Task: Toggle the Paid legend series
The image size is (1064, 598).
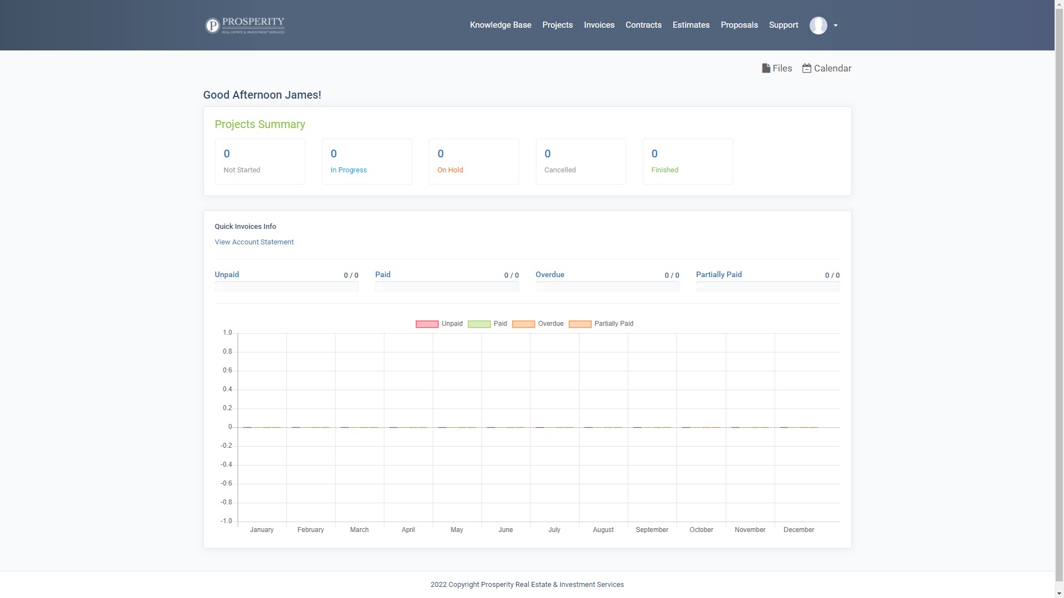Action: (487, 324)
